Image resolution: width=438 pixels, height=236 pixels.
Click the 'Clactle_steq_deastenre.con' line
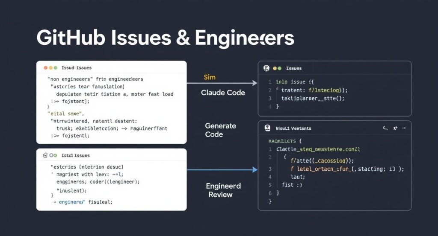[318, 149]
